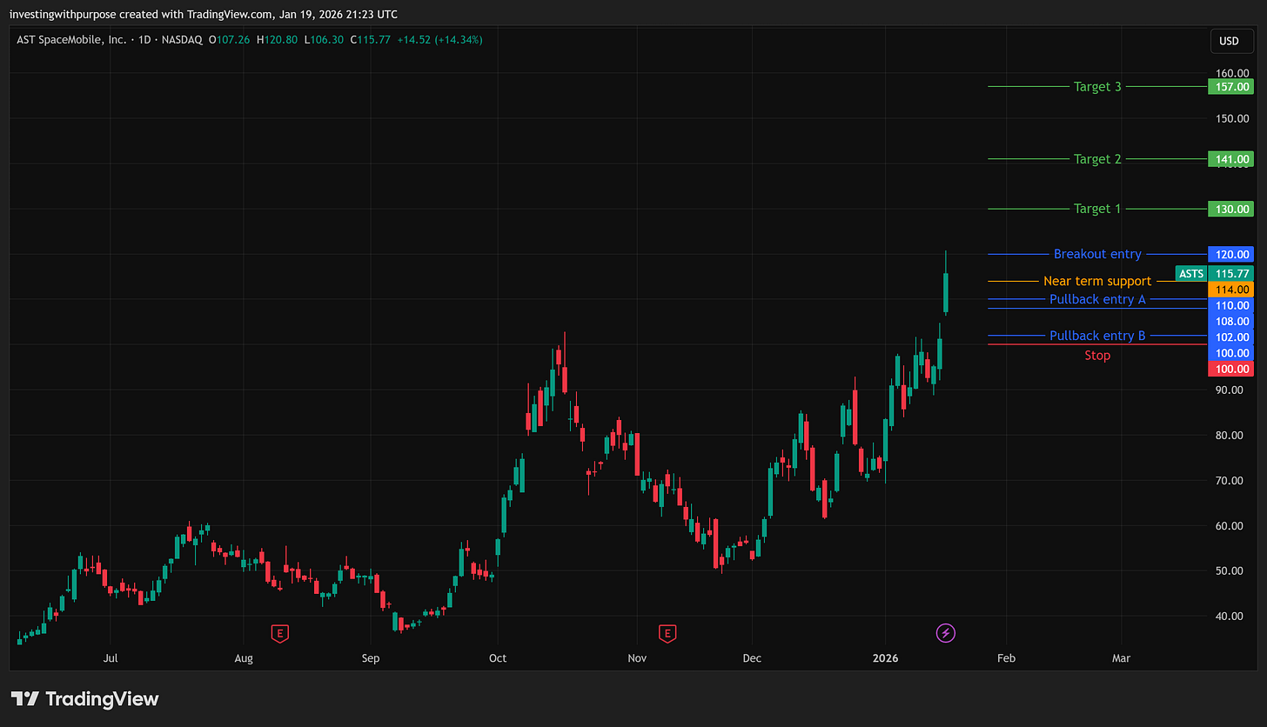1267x727 pixels.
Task: Click the red 100.00 stop price tag
Action: pos(1230,369)
